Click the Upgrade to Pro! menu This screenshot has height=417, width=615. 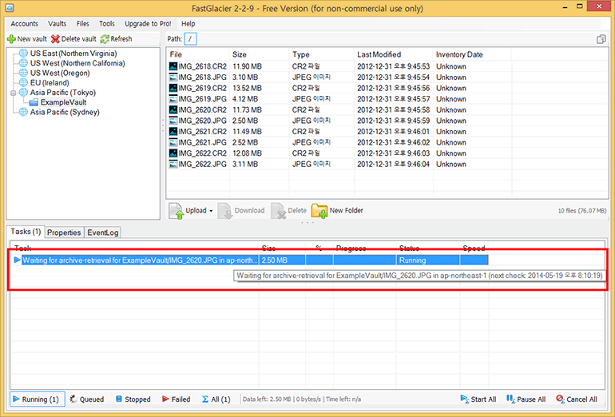pyautogui.click(x=148, y=24)
